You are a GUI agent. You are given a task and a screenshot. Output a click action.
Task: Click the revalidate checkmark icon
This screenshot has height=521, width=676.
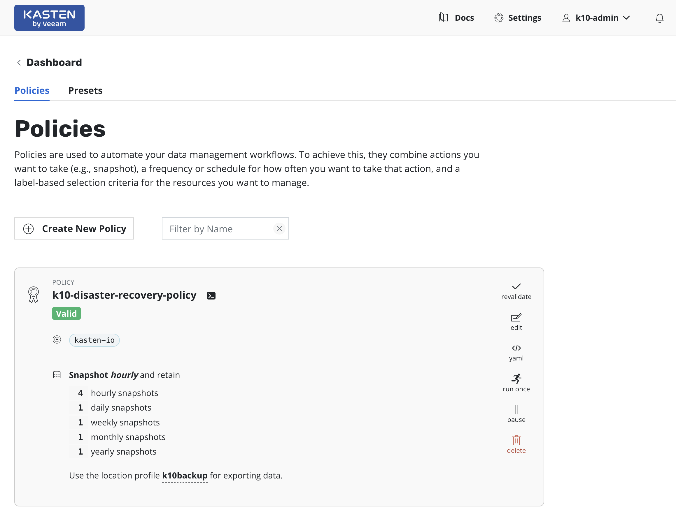click(x=516, y=286)
